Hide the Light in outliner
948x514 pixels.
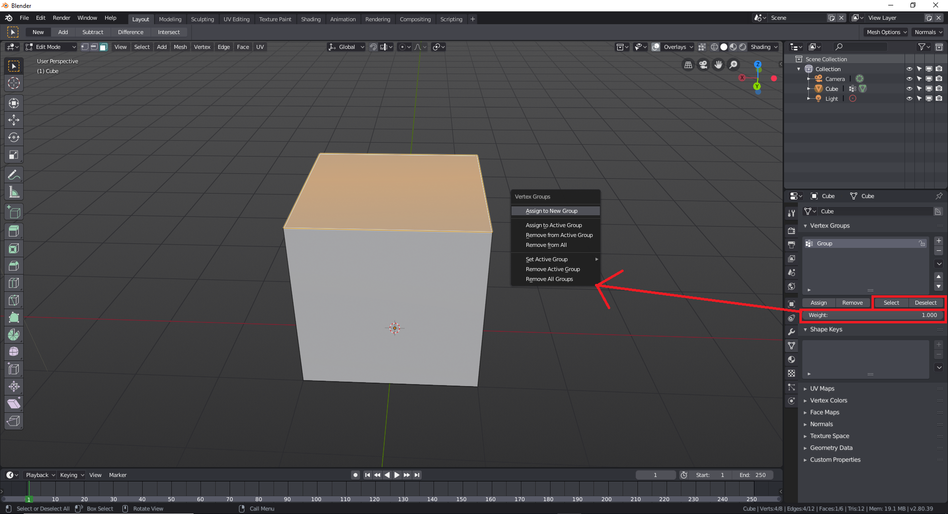pyautogui.click(x=909, y=99)
